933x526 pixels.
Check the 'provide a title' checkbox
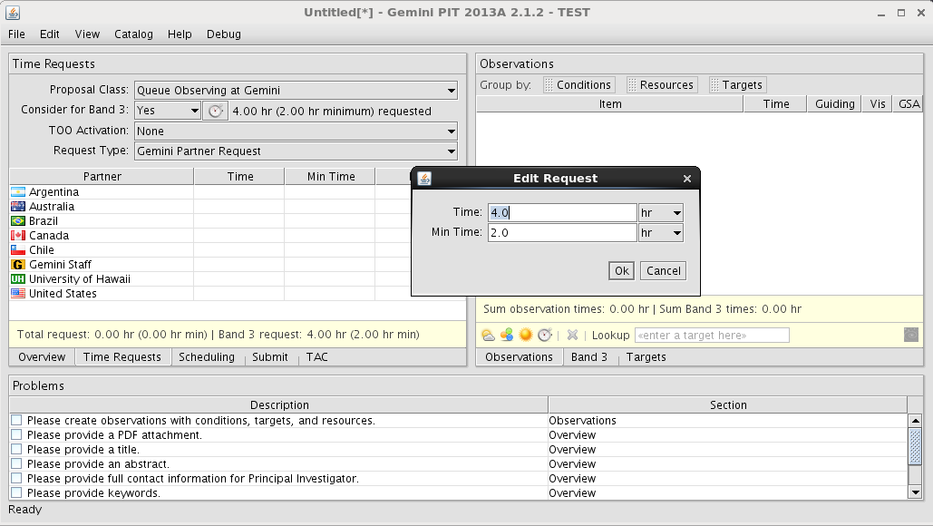tap(16, 449)
